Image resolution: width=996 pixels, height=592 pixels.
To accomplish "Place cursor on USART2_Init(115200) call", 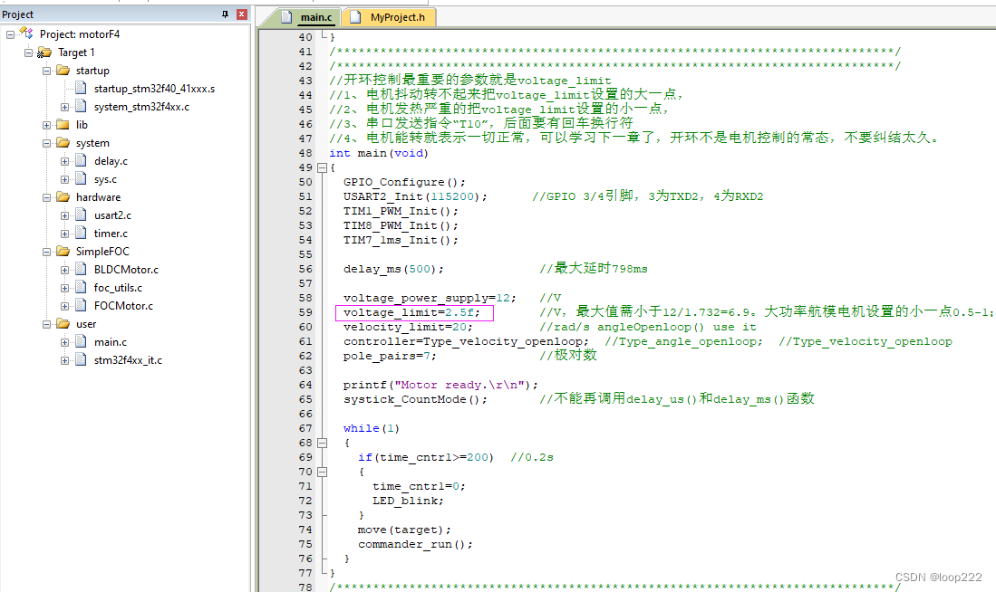I will [415, 196].
